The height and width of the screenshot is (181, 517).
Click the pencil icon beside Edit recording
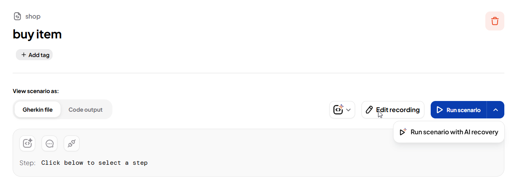(369, 110)
